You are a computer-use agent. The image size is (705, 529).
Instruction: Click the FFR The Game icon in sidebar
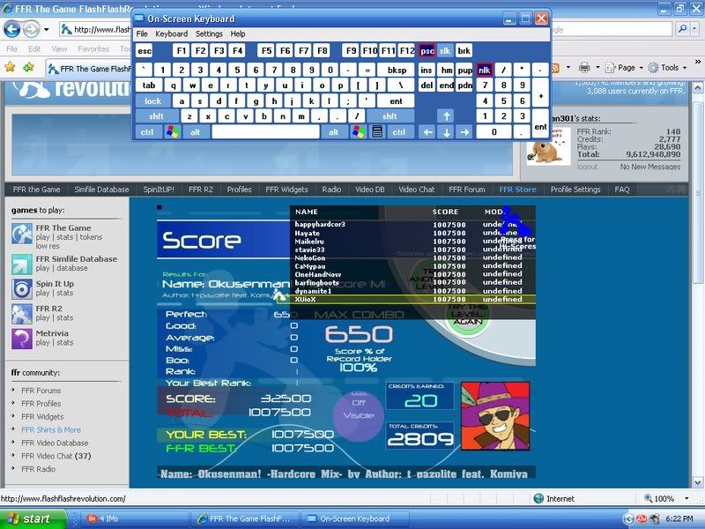22,233
